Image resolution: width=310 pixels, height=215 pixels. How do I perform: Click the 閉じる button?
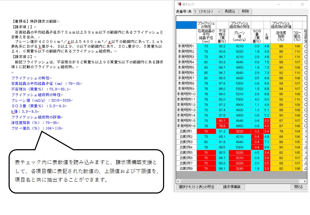tap(299, 187)
